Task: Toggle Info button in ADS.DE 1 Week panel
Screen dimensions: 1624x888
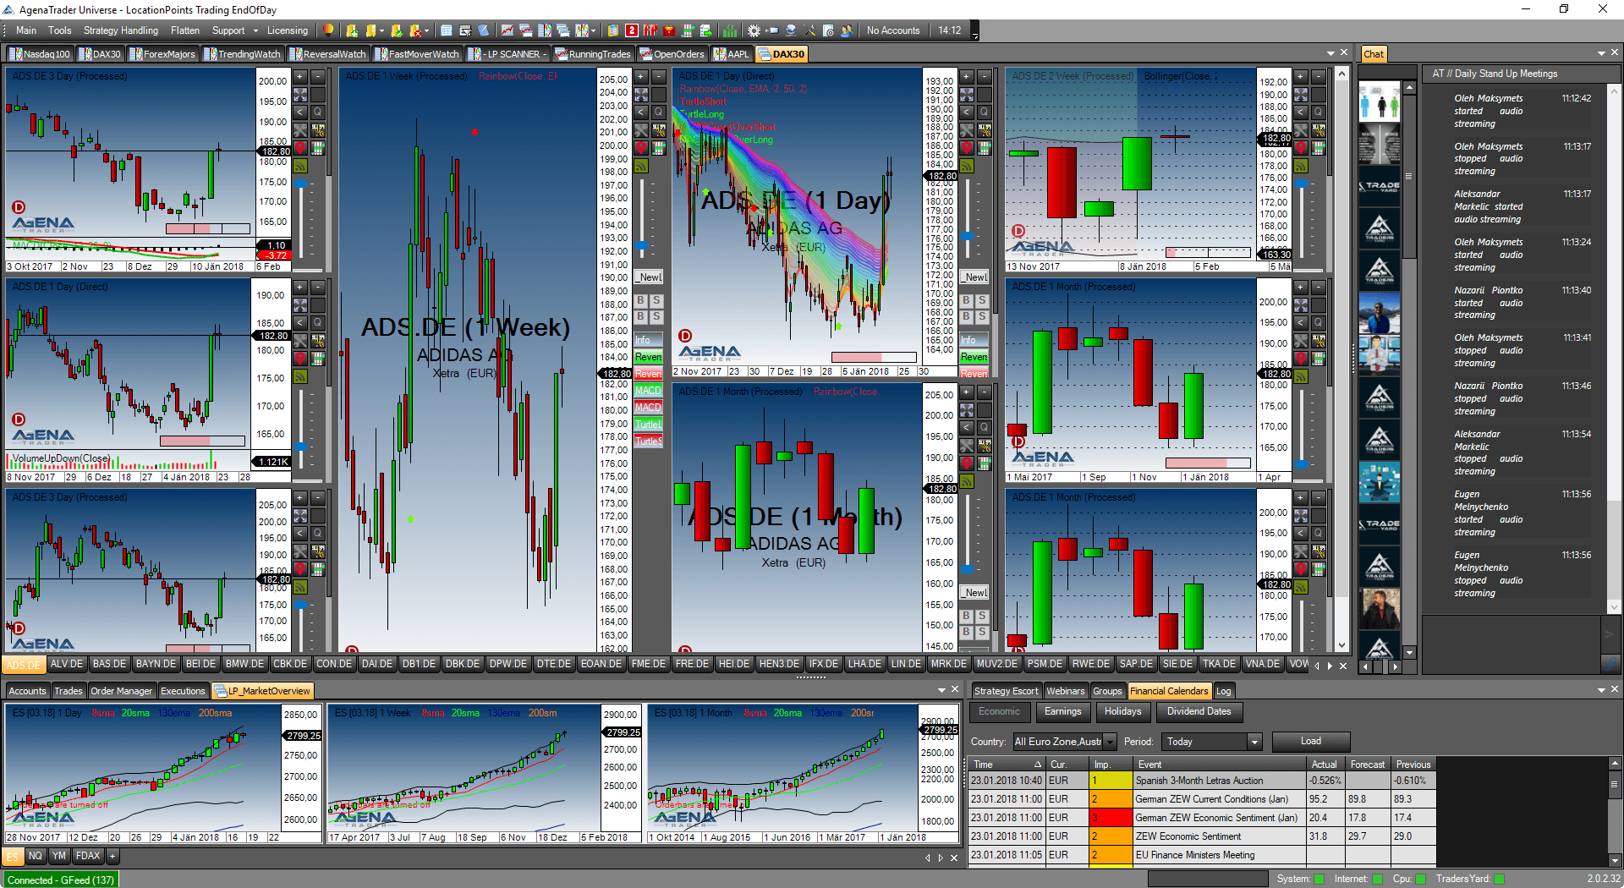Action: point(648,340)
